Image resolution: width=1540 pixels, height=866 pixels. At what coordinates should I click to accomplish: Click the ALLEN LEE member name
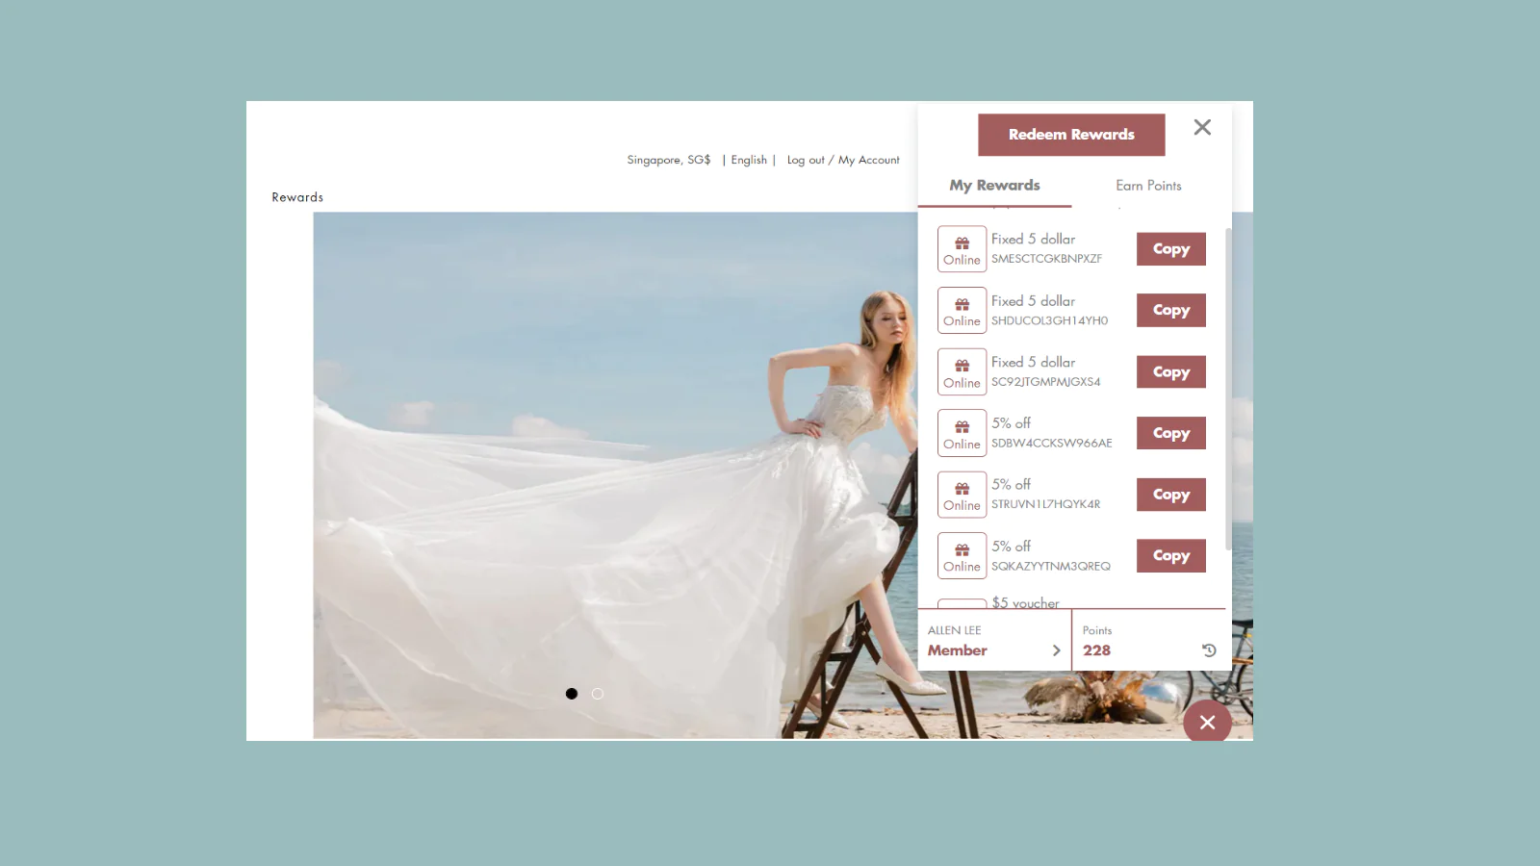click(x=955, y=630)
